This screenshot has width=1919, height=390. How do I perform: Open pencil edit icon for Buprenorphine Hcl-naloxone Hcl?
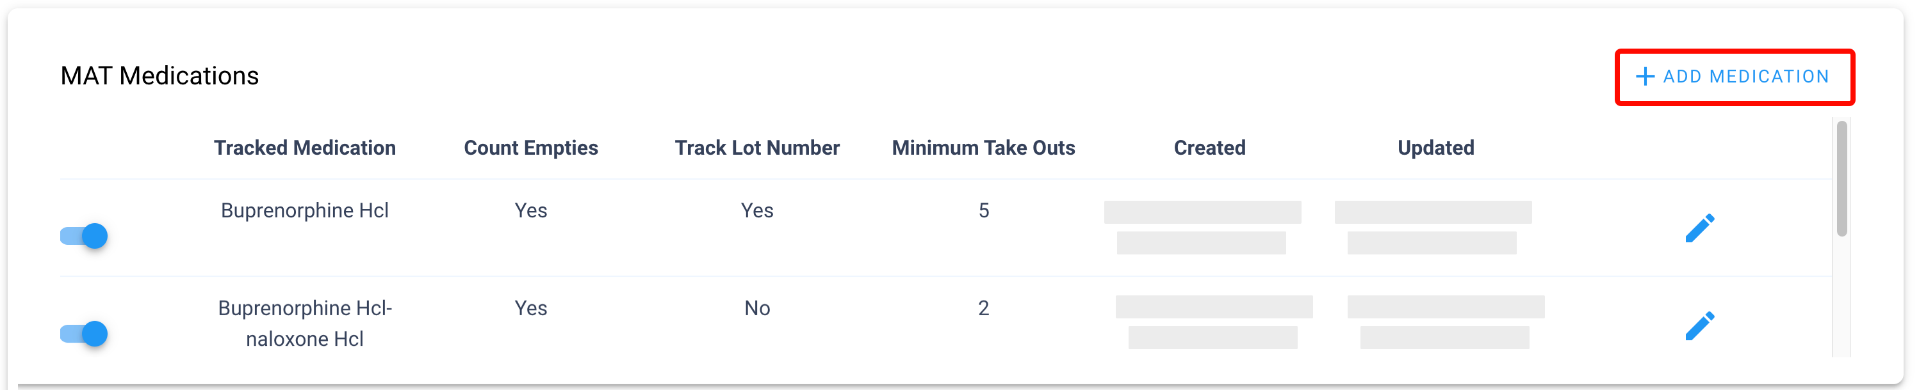coord(1699,326)
